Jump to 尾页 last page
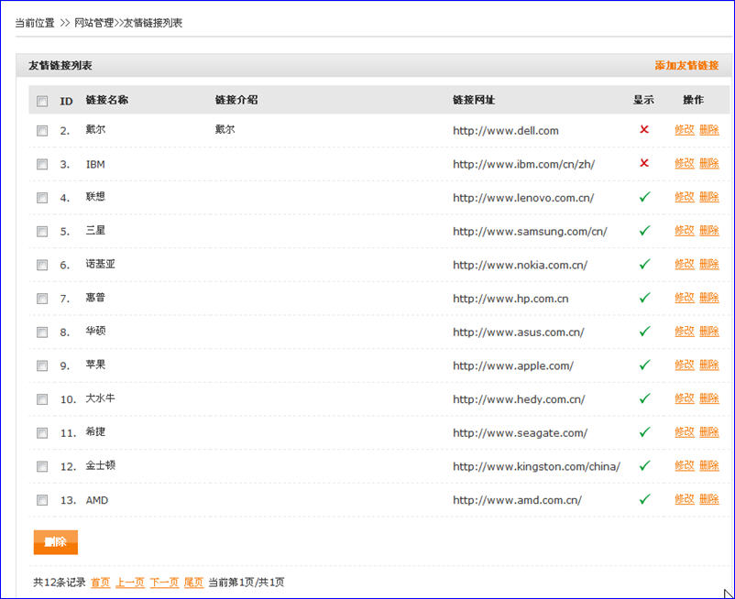This screenshot has width=735, height=599. point(193,583)
